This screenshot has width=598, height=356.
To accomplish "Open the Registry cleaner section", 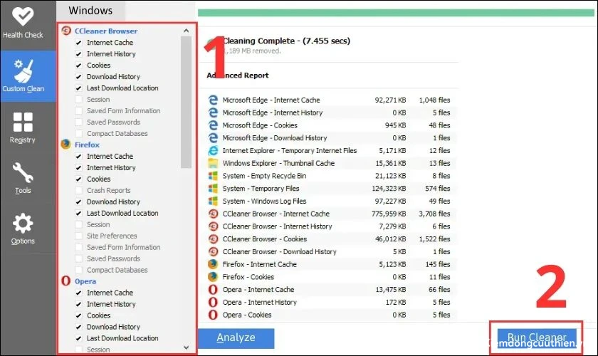I will point(23,128).
